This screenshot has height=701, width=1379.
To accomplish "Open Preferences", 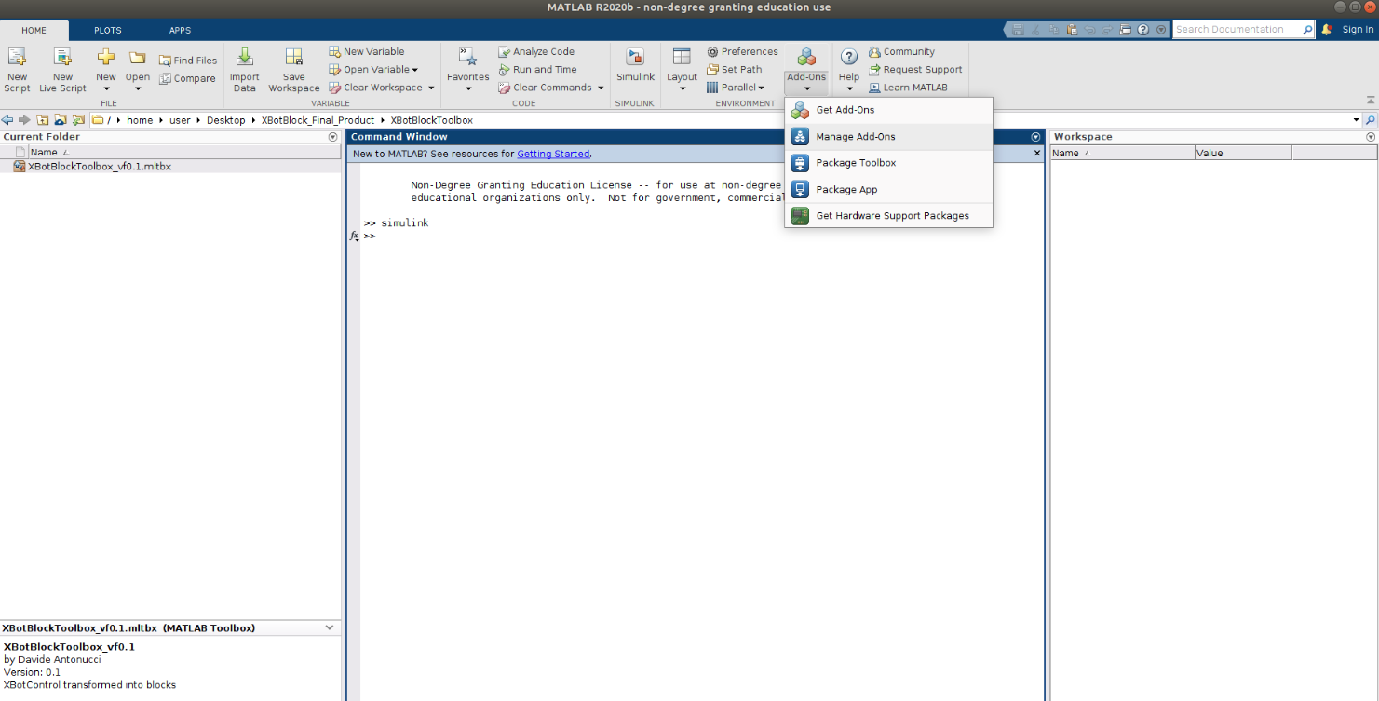I will (742, 52).
